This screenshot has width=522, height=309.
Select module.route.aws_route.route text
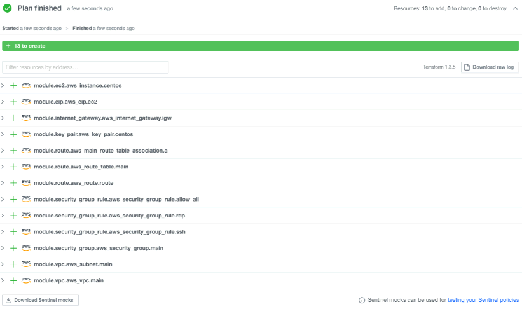tap(74, 183)
